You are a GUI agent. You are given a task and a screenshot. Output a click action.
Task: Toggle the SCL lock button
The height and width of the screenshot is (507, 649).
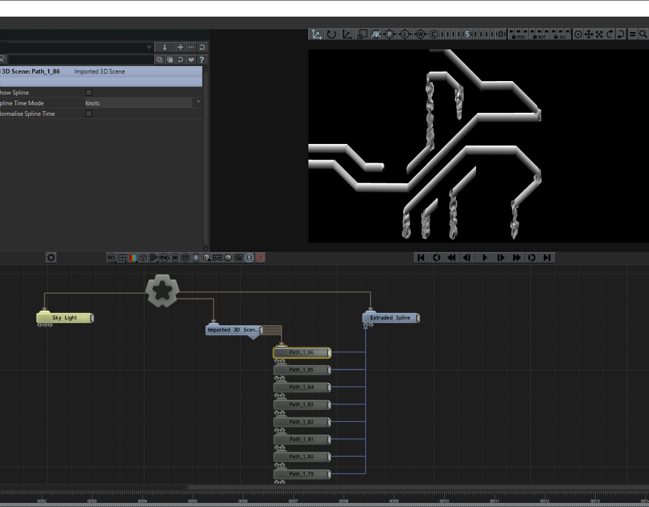coord(560,34)
